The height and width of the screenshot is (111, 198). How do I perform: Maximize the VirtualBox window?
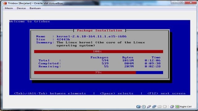click(181, 2)
